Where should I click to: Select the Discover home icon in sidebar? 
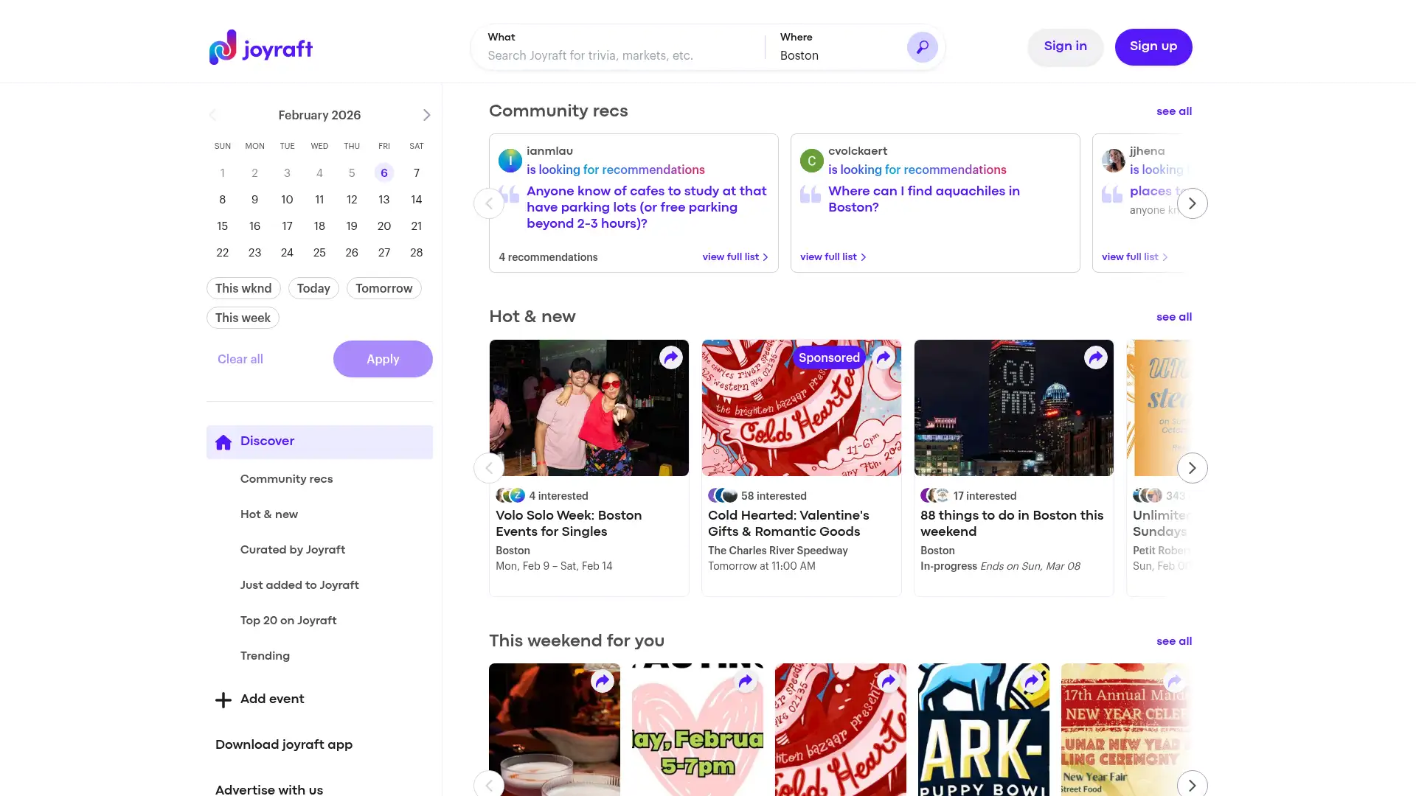click(x=223, y=441)
